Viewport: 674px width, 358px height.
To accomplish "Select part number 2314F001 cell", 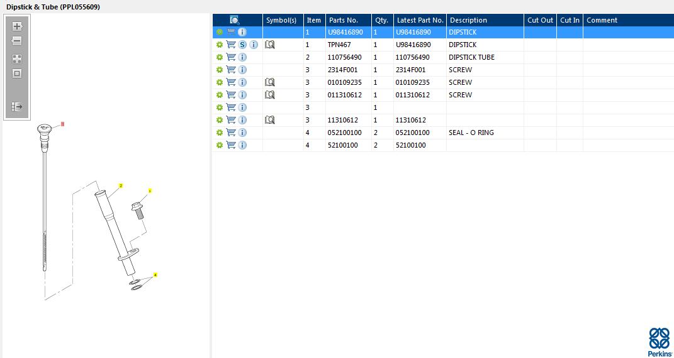I will pyautogui.click(x=349, y=70).
